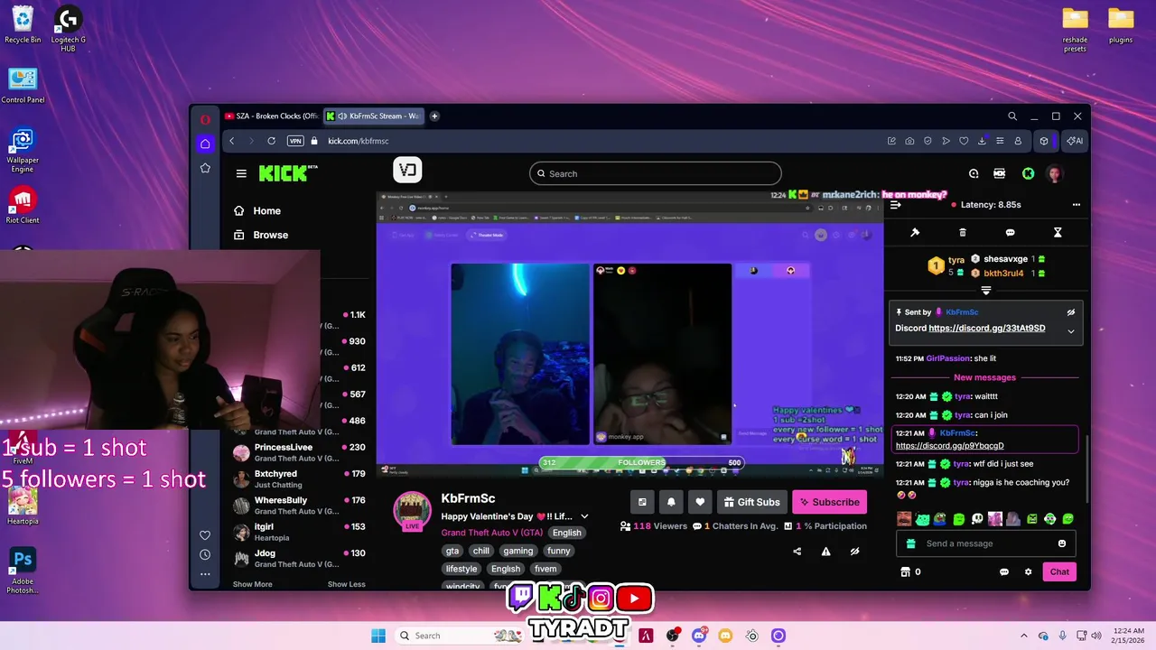This screenshot has height=650, width=1156.
Task: Report stream with warning triangle
Action: coord(825,552)
